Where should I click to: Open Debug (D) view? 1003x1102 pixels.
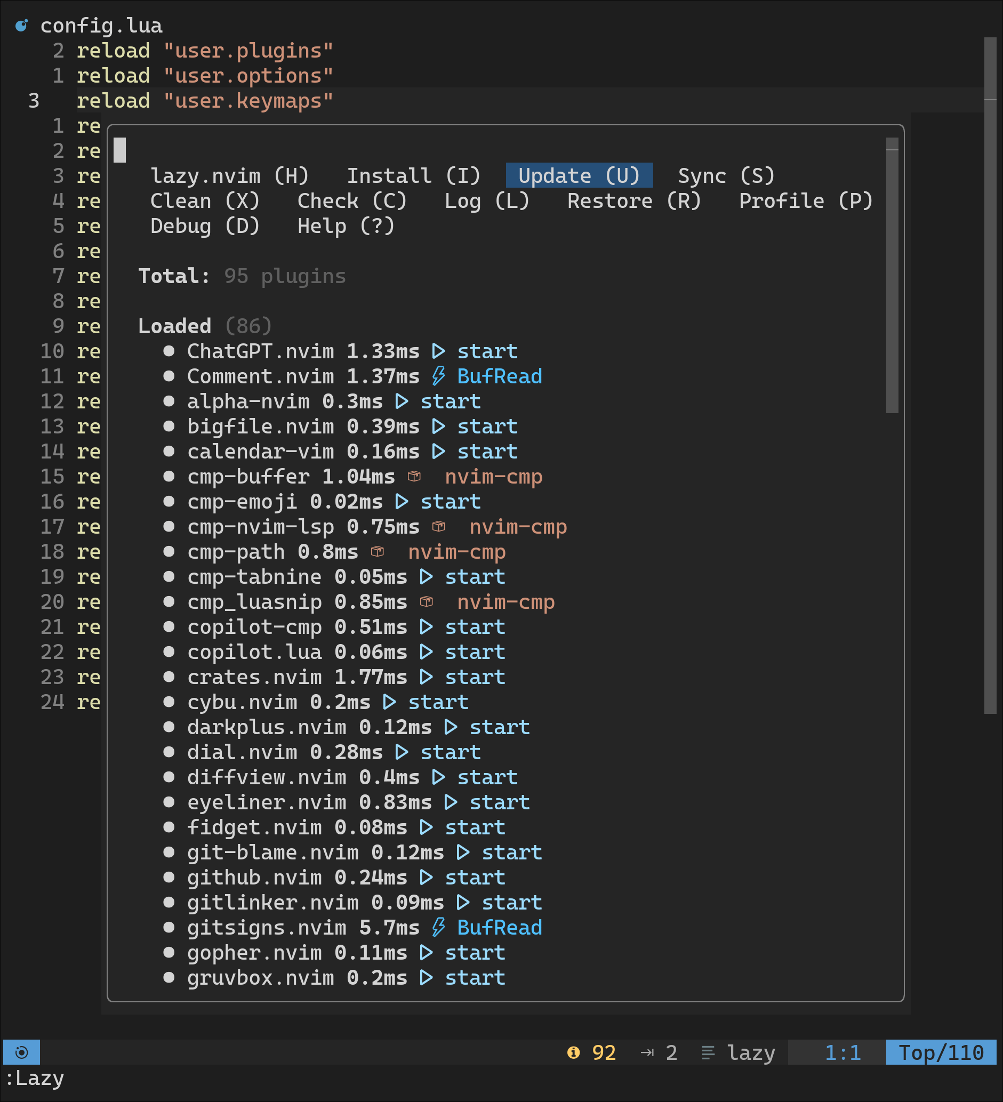(x=205, y=226)
